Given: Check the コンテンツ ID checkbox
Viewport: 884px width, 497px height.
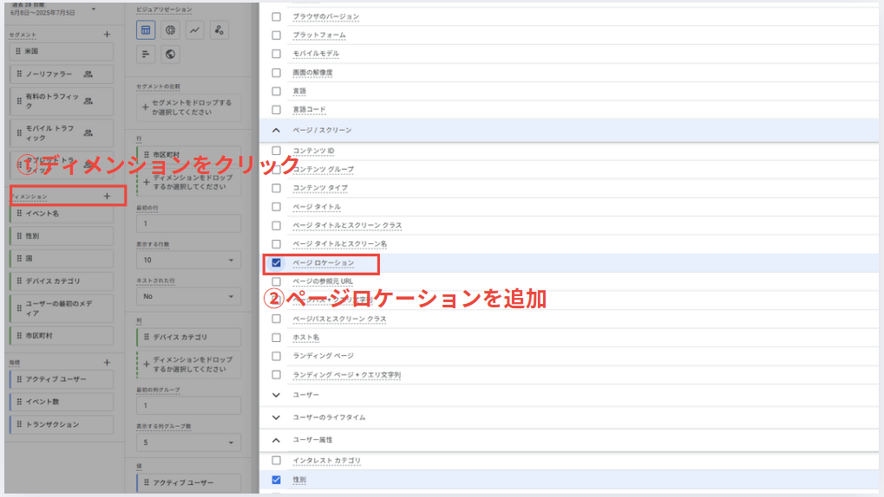Looking at the screenshot, I should pyautogui.click(x=276, y=151).
